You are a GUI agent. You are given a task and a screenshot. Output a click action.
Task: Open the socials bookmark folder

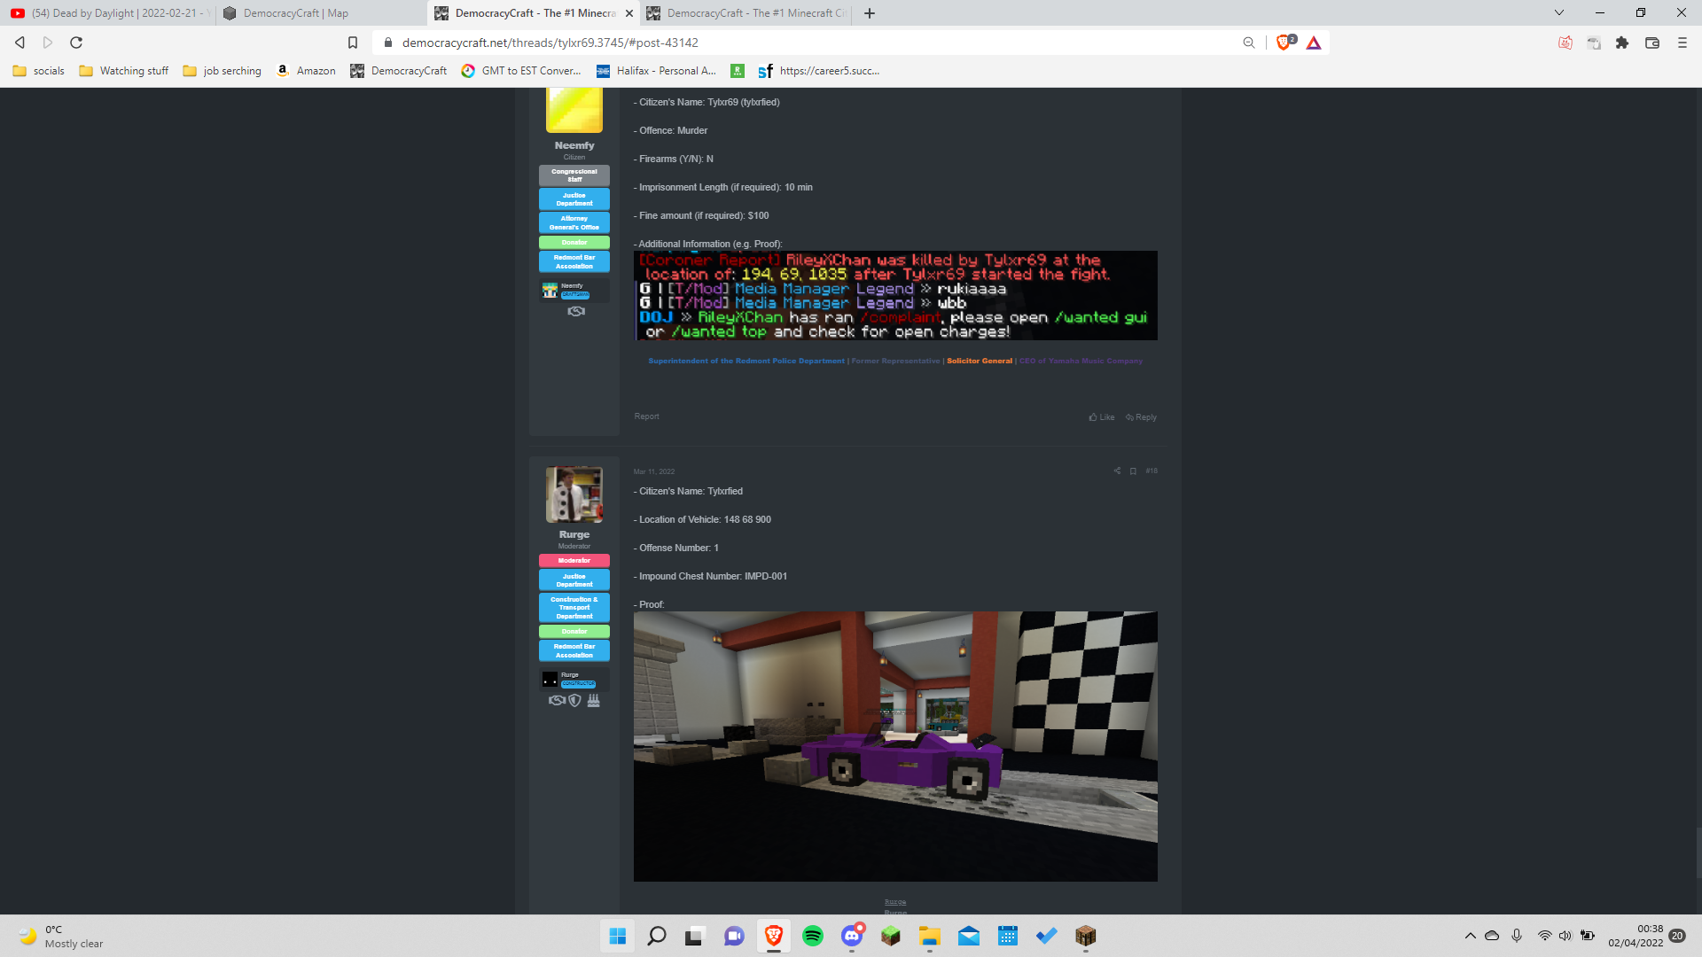point(39,71)
